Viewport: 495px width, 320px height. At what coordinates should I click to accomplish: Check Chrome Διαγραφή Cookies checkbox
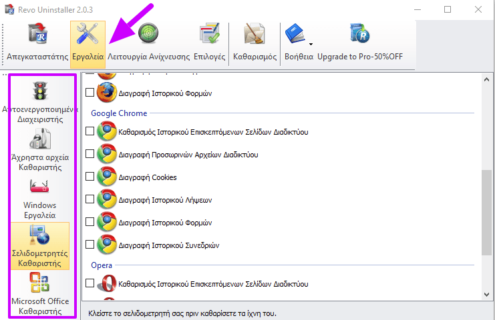(x=90, y=177)
